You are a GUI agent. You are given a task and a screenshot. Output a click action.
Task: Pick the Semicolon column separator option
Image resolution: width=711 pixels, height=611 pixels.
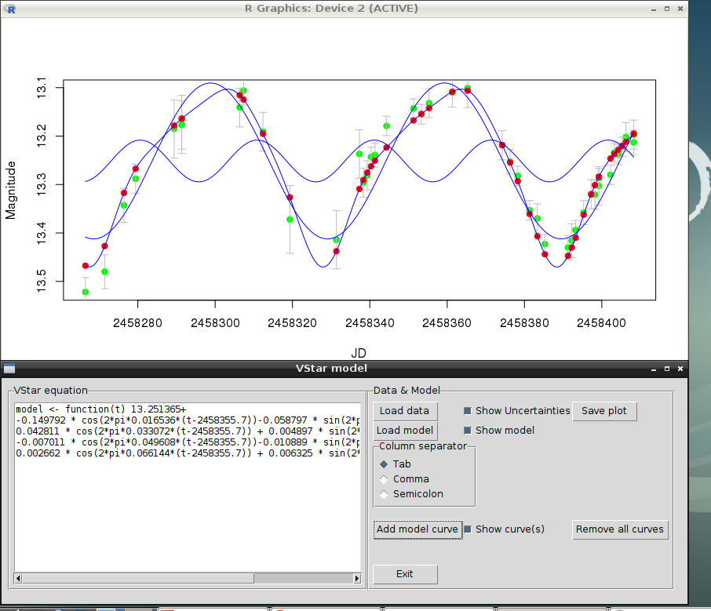(384, 494)
